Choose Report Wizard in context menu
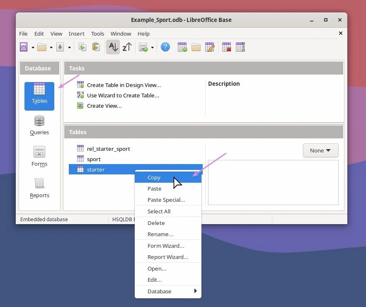The width and height of the screenshot is (366, 307). coord(168,257)
